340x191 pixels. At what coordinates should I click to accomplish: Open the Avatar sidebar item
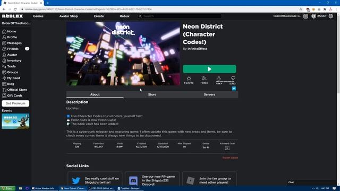pyautogui.click(x=10, y=55)
